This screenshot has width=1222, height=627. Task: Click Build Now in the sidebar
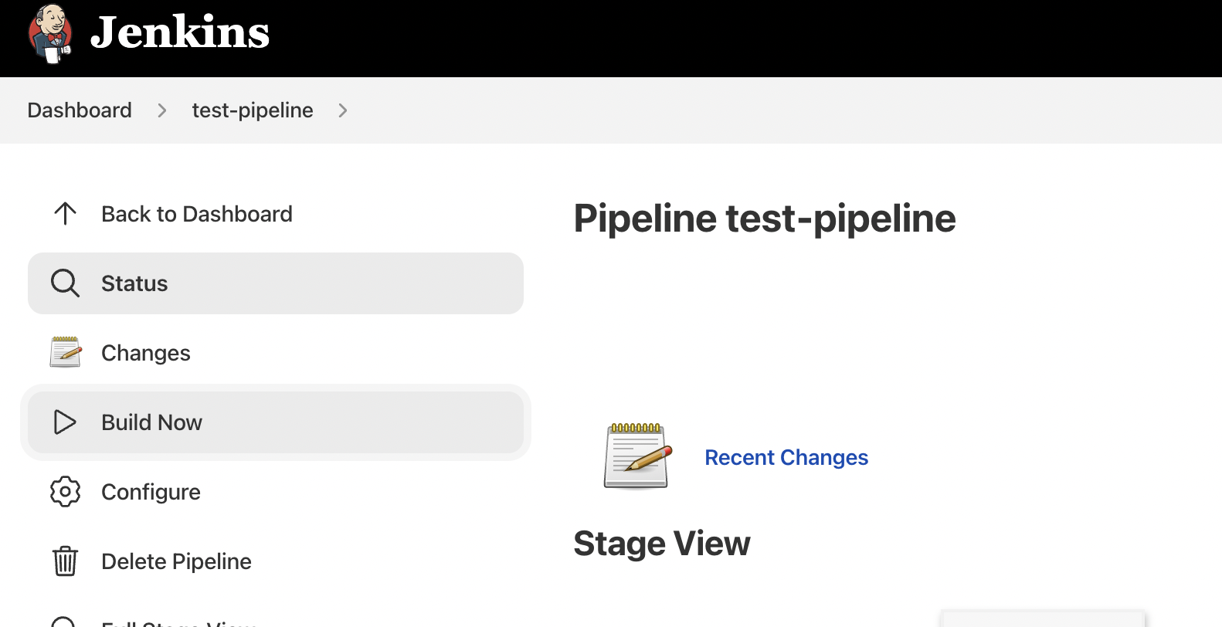[x=151, y=422]
